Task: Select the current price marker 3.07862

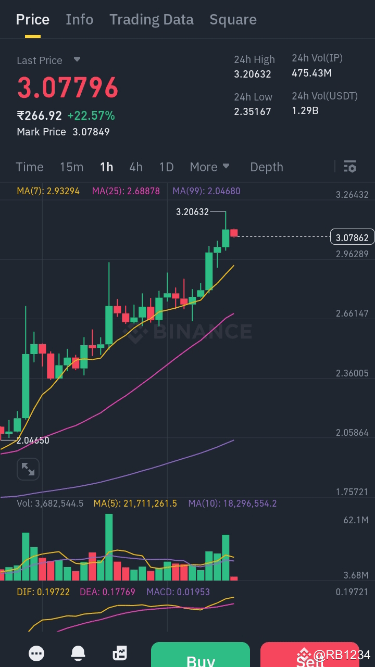Action: pos(352,237)
